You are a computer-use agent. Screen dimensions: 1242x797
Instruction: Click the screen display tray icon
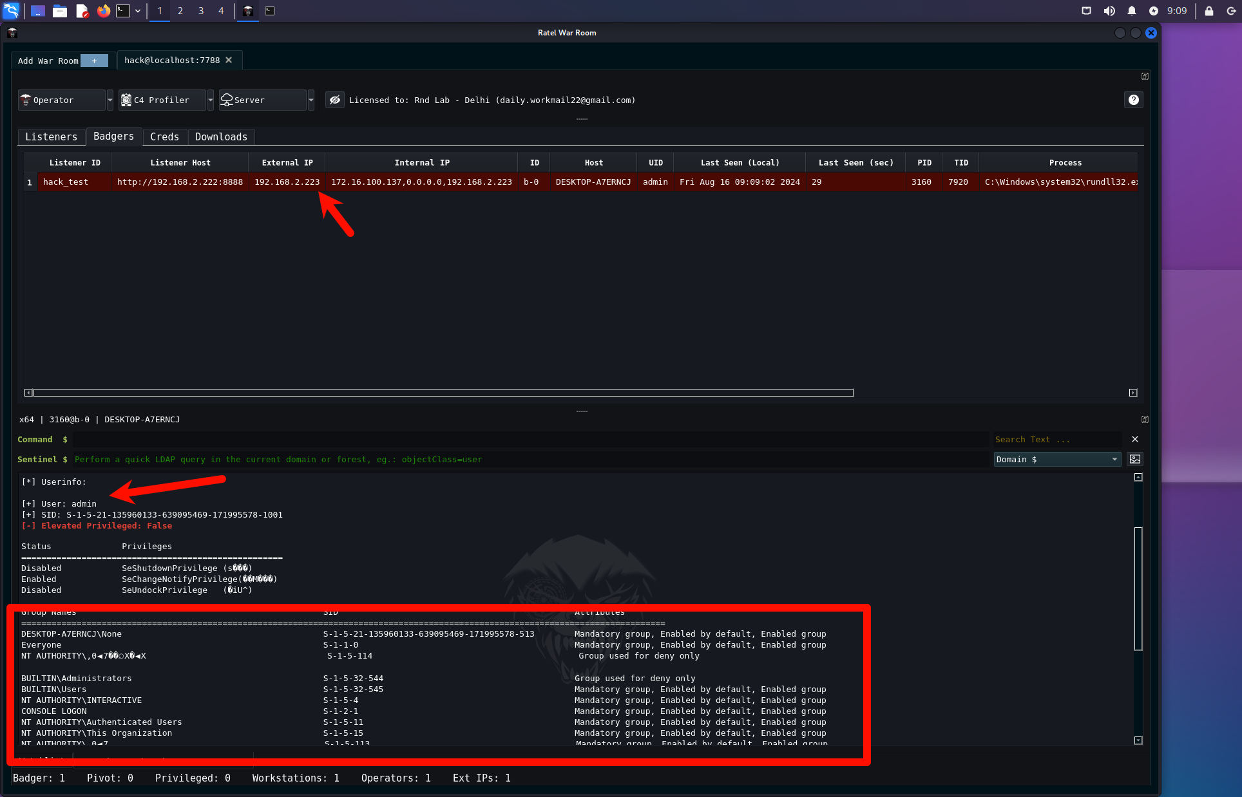coord(1086,11)
